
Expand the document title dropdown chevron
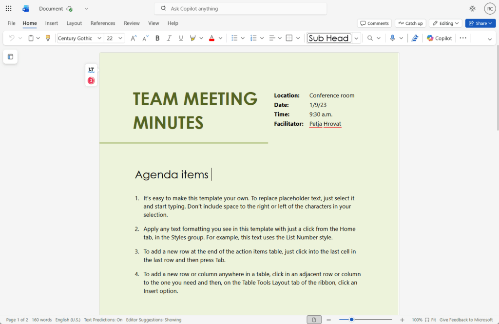pyautogui.click(x=86, y=9)
